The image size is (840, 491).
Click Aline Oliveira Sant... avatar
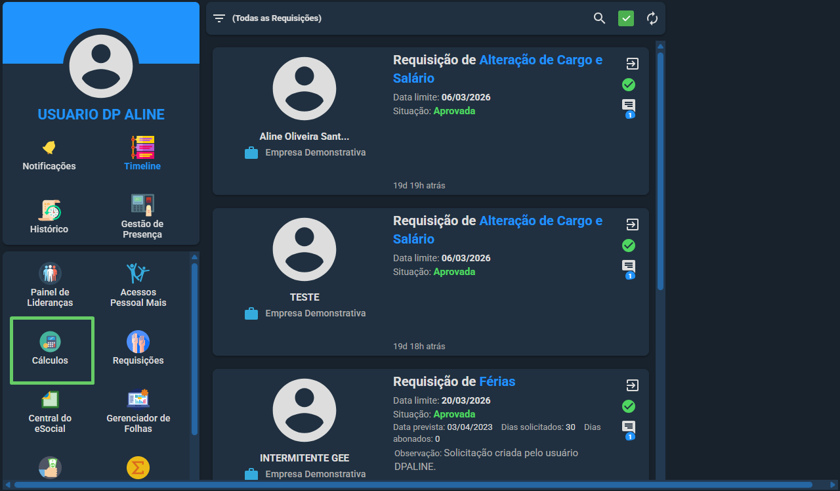click(x=304, y=88)
